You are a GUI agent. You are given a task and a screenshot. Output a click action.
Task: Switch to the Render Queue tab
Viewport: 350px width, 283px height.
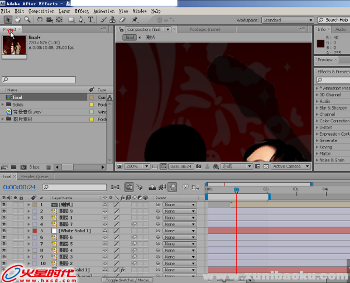pos(36,176)
